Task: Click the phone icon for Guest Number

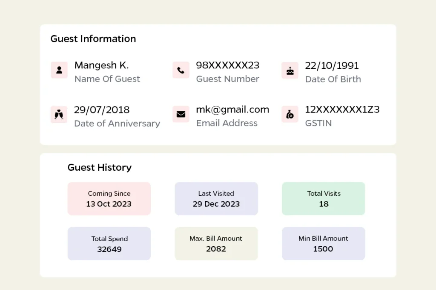Action: coord(181,70)
